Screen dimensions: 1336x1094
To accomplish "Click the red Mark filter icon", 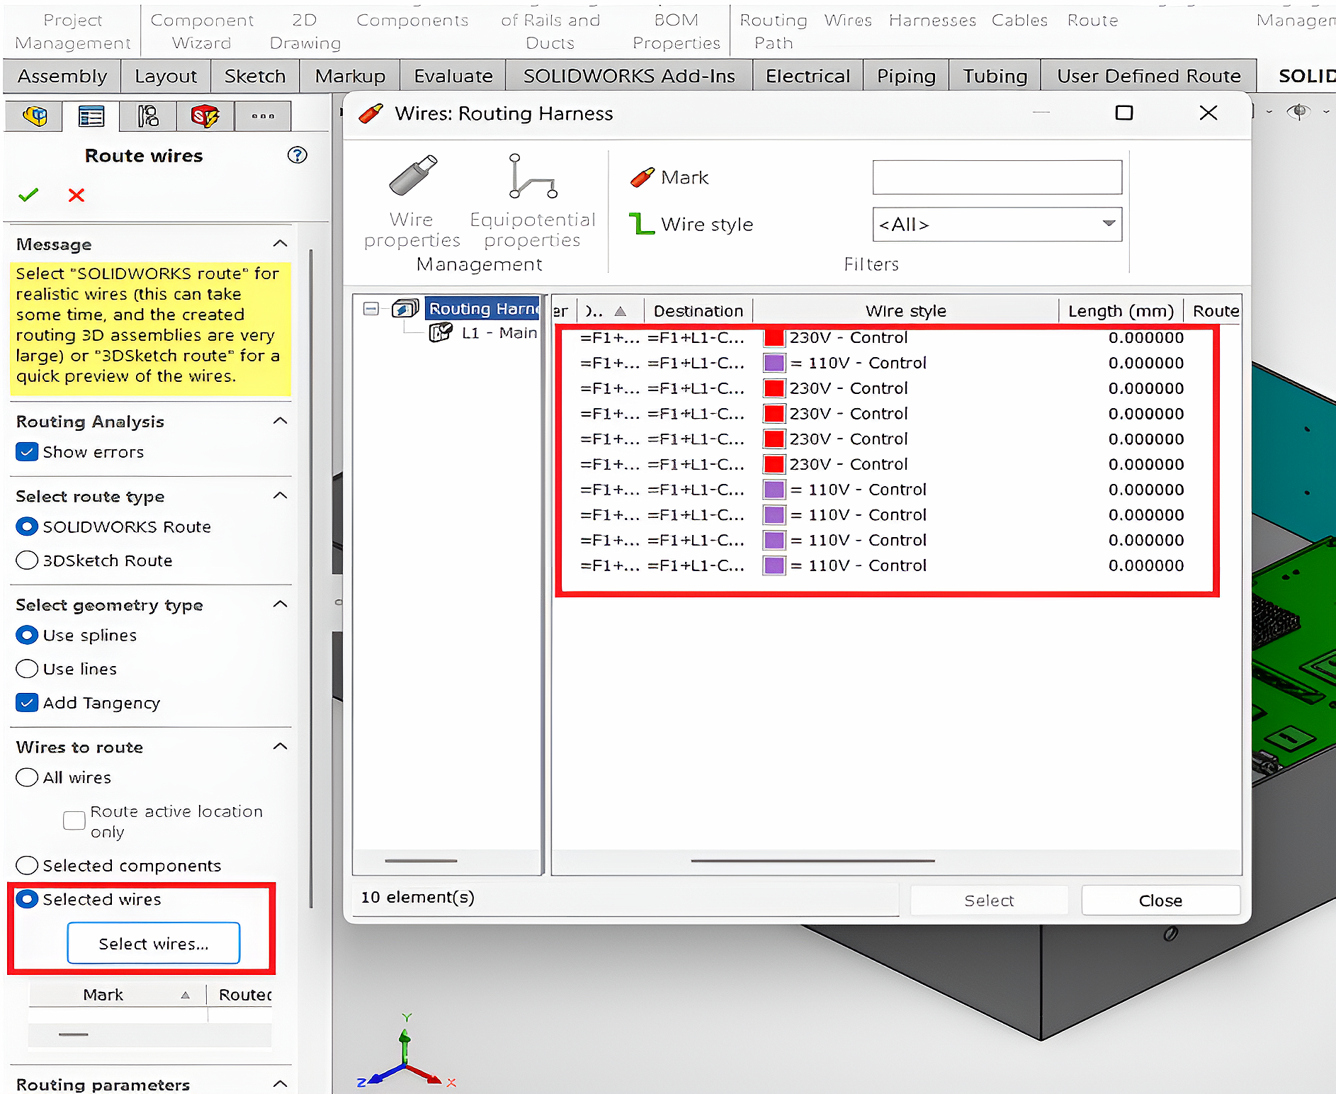I will coord(642,177).
